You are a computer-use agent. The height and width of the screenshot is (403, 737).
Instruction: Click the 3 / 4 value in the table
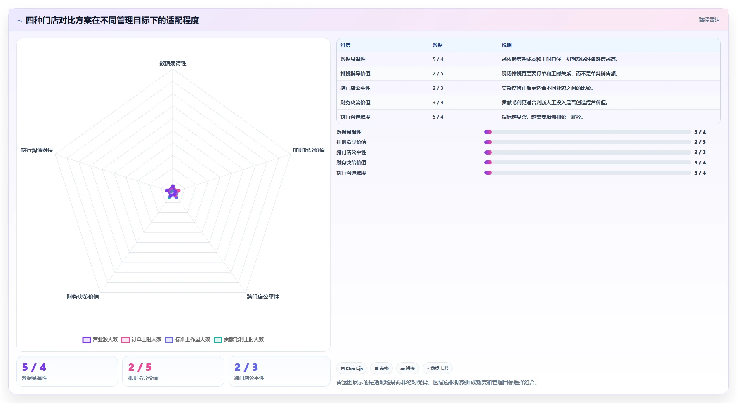tap(438, 103)
